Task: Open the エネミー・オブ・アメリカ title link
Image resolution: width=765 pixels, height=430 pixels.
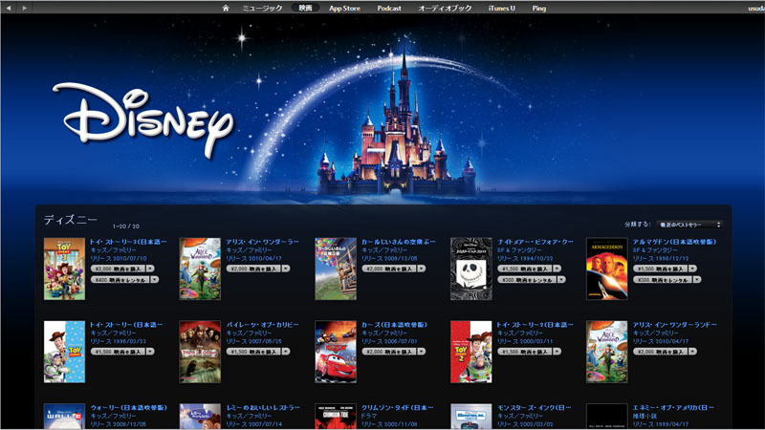Action: pyautogui.click(x=673, y=408)
